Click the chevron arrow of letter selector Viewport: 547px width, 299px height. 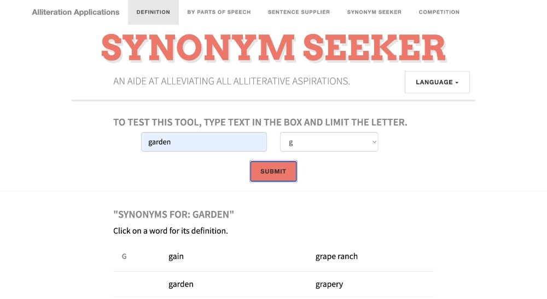click(374, 142)
